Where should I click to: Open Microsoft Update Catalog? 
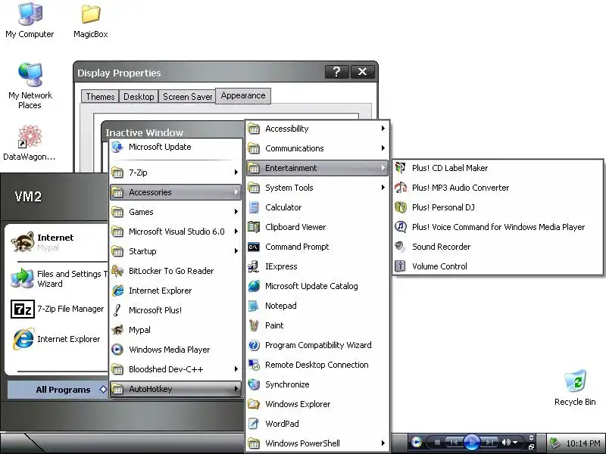(x=317, y=286)
